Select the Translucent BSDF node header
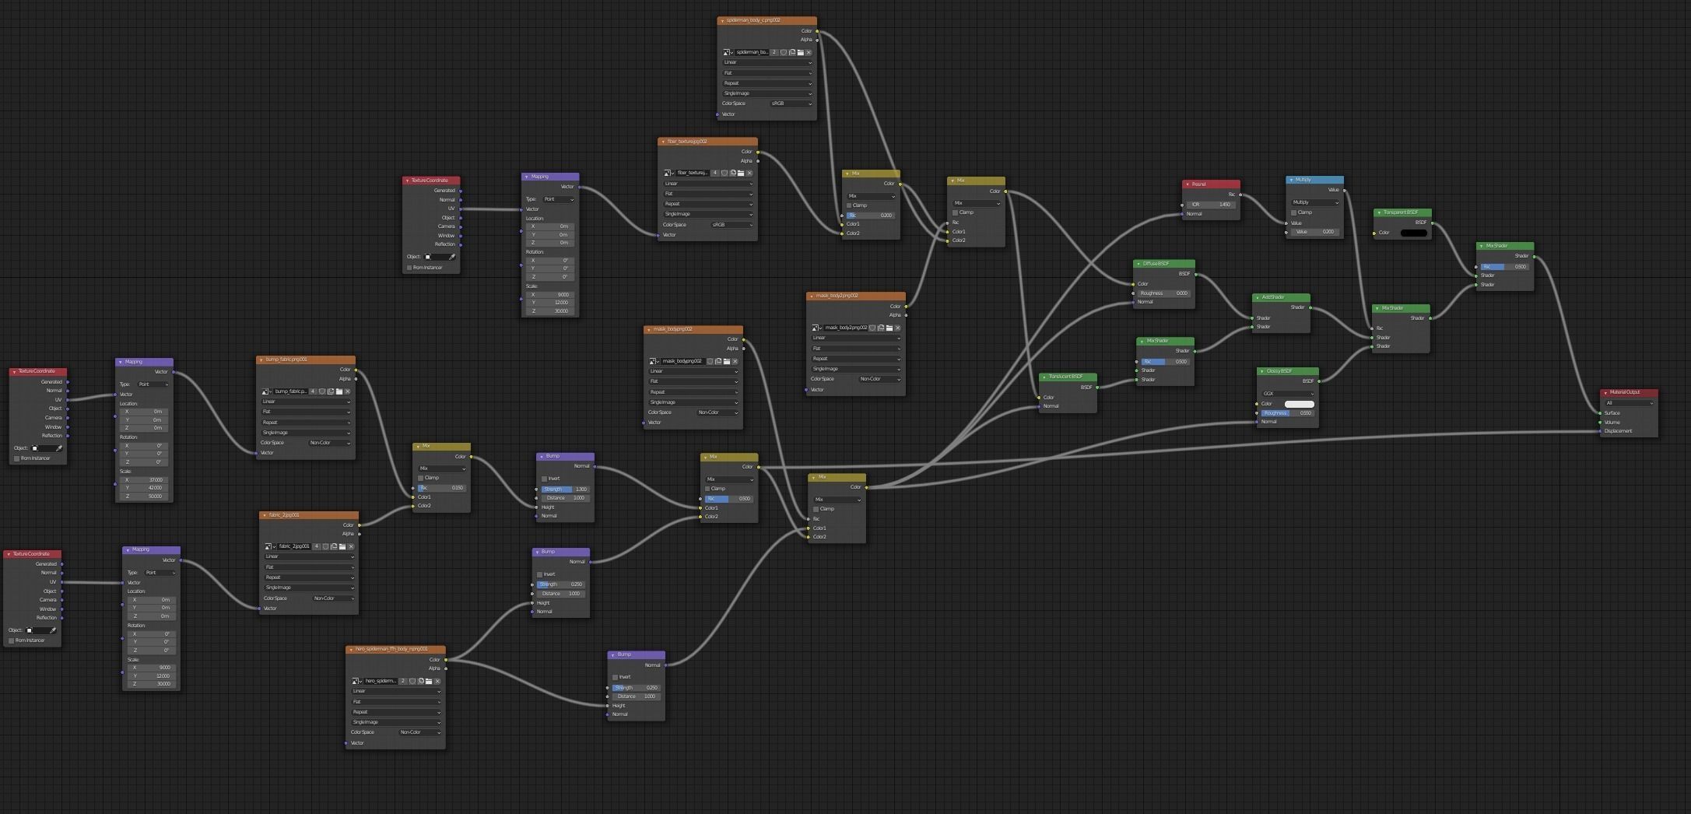Viewport: 1691px width, 814px height. point(1068,377)
